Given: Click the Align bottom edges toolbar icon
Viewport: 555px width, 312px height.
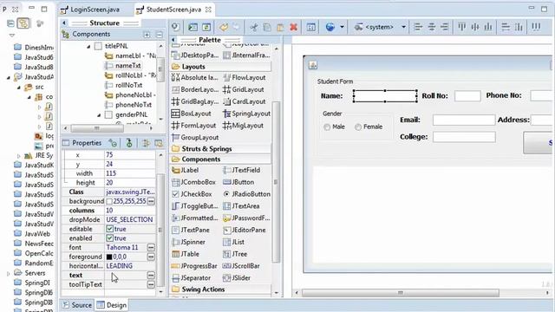Looking at the screenshot, I should pyautogui.click(x=488, y=27).
